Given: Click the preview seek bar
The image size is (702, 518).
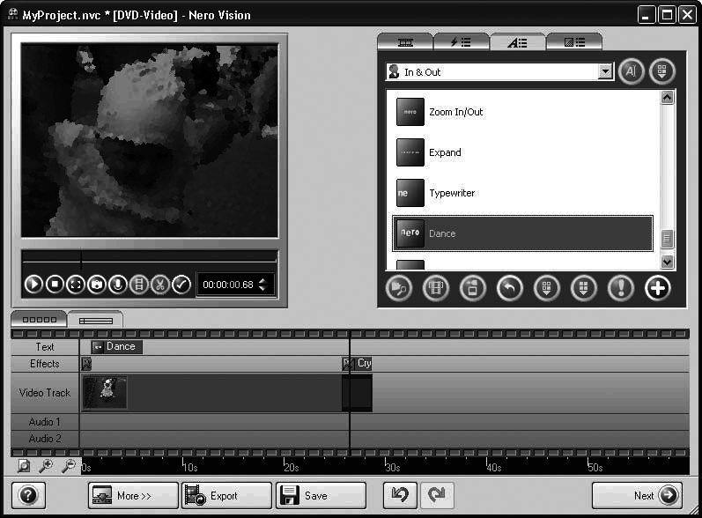Looking at the screenshot, I should [150, 260].
